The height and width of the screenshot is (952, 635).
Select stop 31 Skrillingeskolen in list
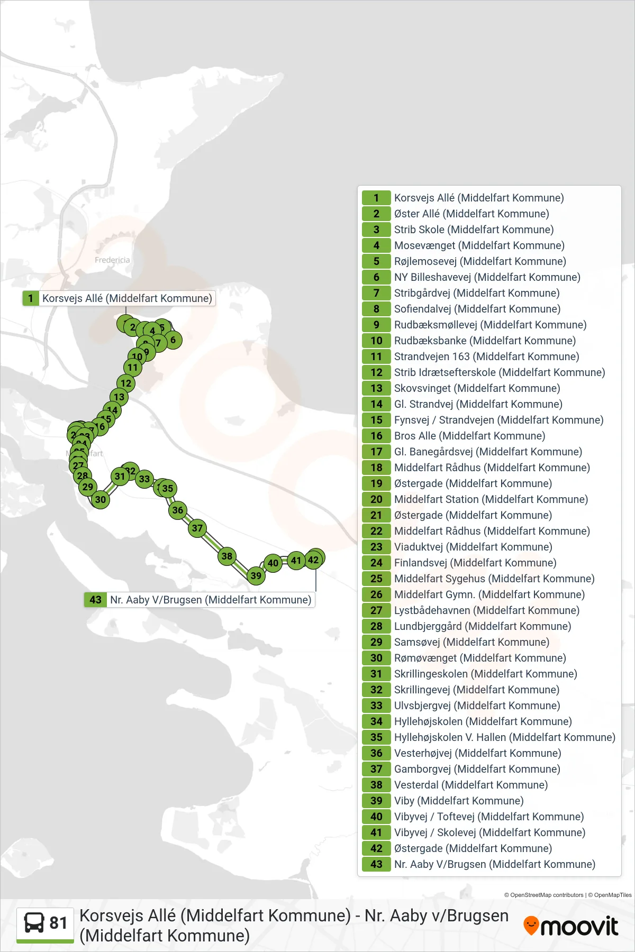pos(489,674)
